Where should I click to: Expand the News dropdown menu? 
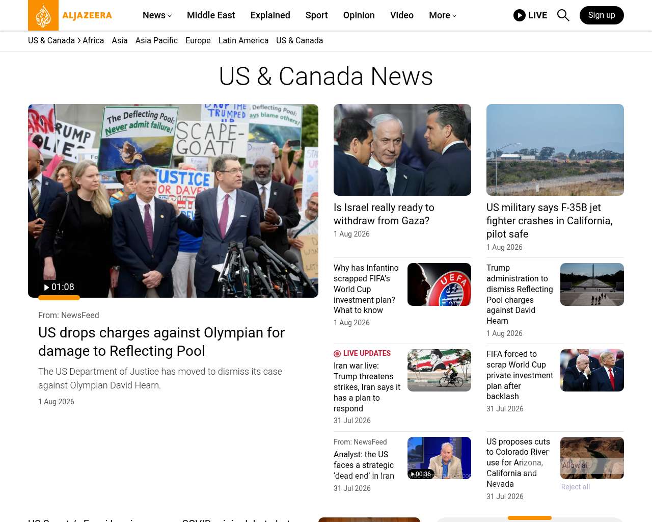(157, 15)
